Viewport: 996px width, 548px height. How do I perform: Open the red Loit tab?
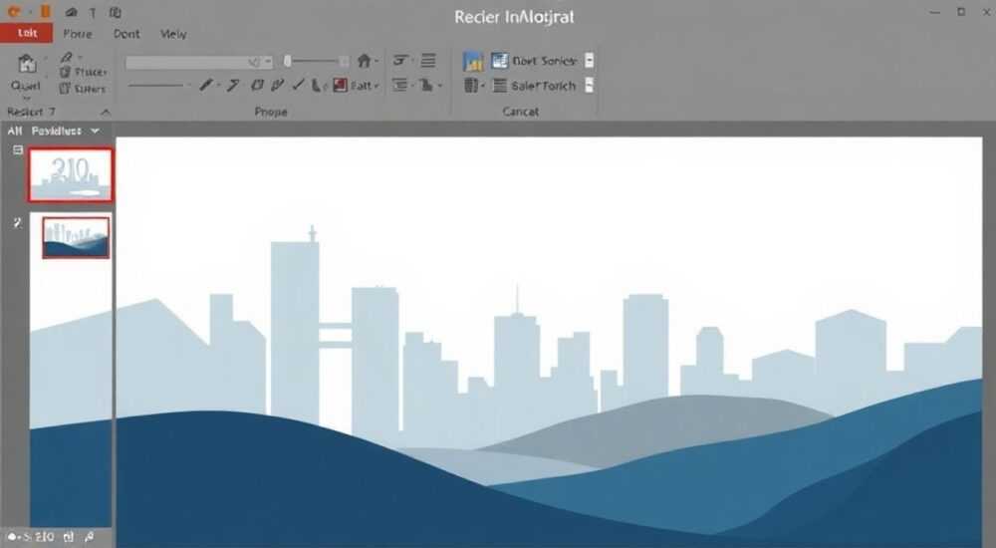click(27, 33)
